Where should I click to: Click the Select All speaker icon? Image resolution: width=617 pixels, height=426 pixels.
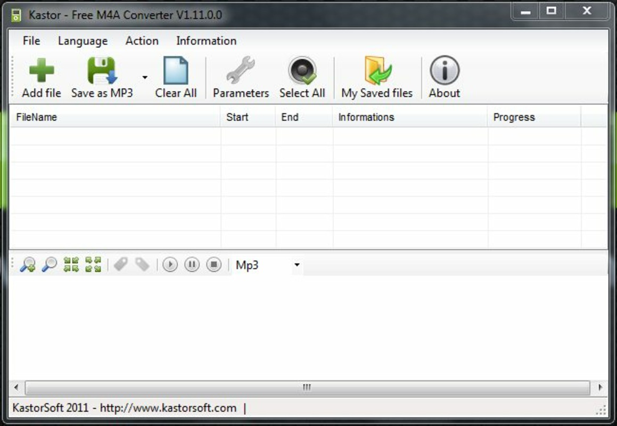click(302, 70)
